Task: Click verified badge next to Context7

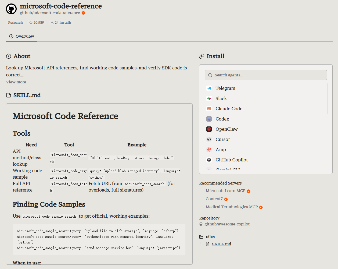Action: click(226, 199)
